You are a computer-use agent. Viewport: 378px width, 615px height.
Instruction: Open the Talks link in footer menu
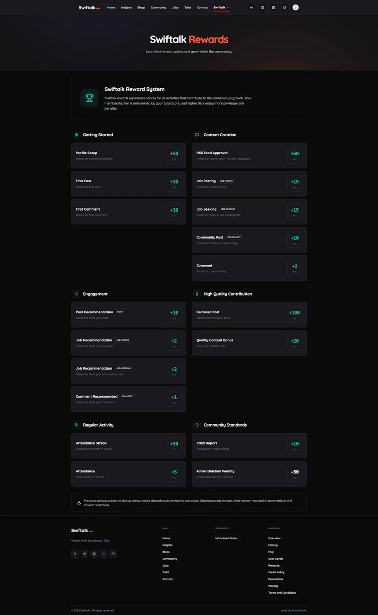click(166, 572)
